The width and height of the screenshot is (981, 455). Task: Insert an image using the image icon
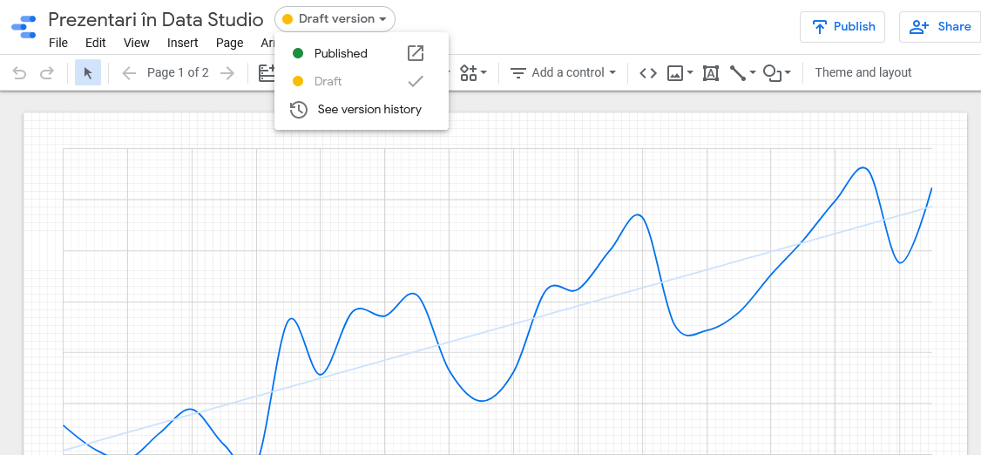(674, 73)
